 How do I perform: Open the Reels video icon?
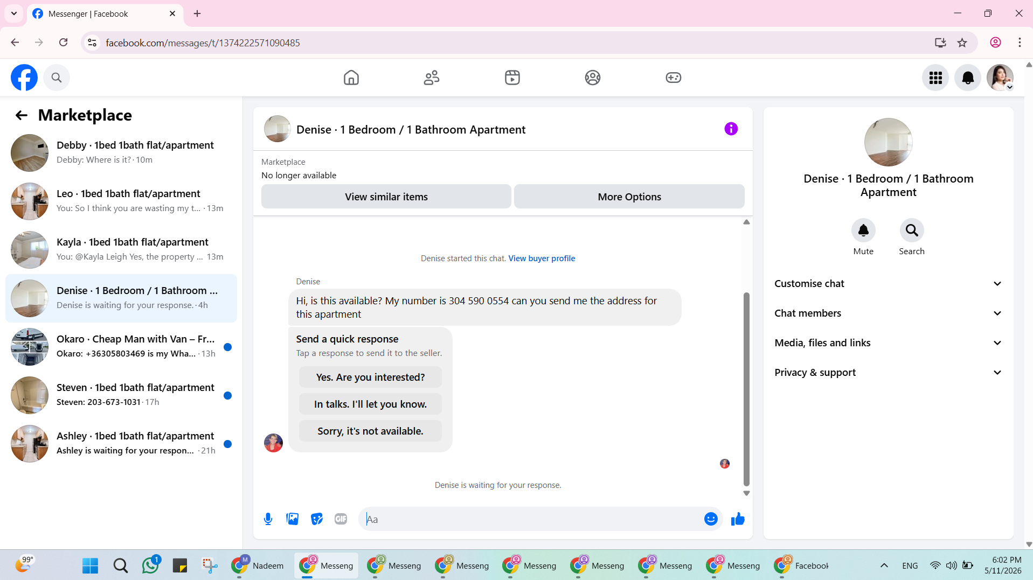point(512,78)
